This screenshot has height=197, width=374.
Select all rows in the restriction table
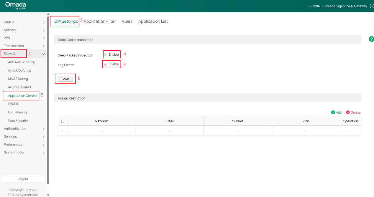click(62, 121)
